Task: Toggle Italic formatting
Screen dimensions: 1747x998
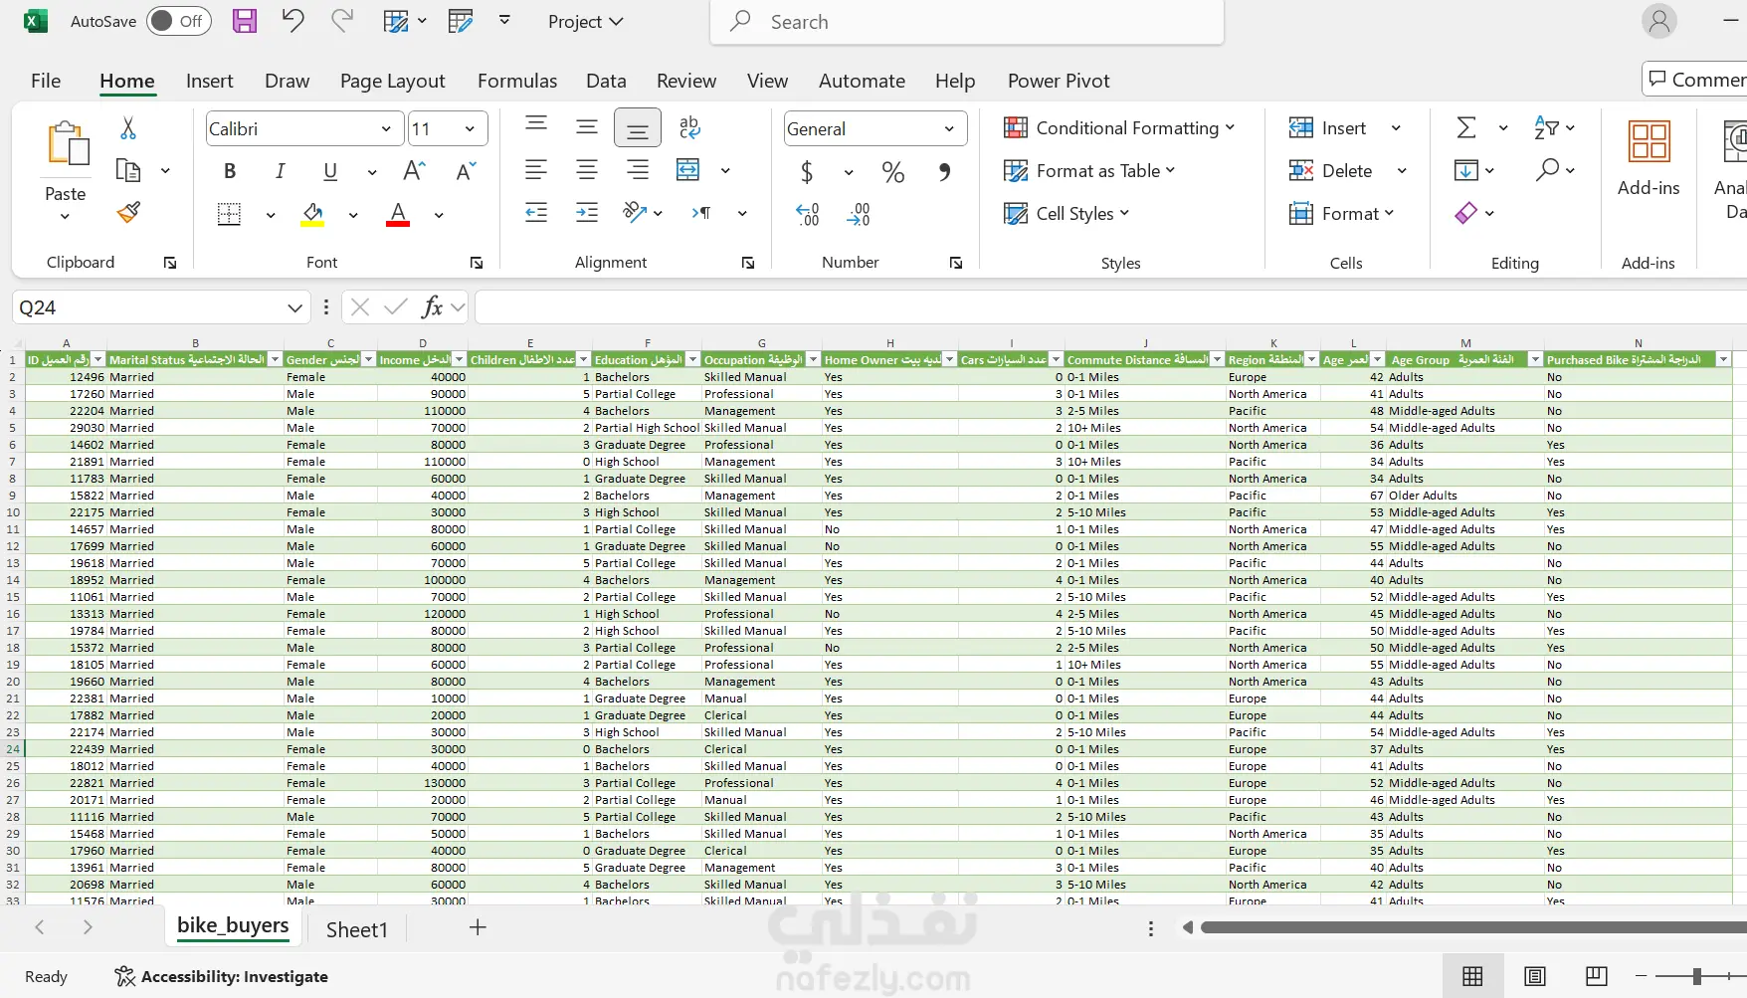Action: point(281,171)
